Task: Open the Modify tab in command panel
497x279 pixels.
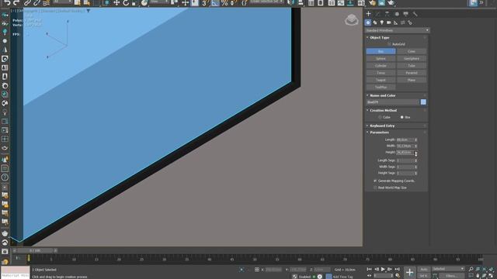Action: 378,14
